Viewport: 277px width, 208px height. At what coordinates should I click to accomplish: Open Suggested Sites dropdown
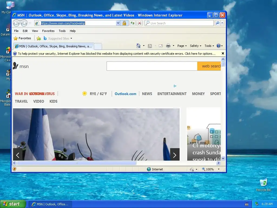58,38
